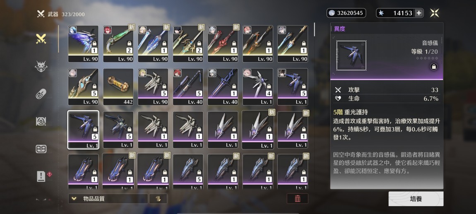Image resolution: width=476 pixels, height=214 pixels.
Task: Click the inventory list scrollbar
Action: 315,29
